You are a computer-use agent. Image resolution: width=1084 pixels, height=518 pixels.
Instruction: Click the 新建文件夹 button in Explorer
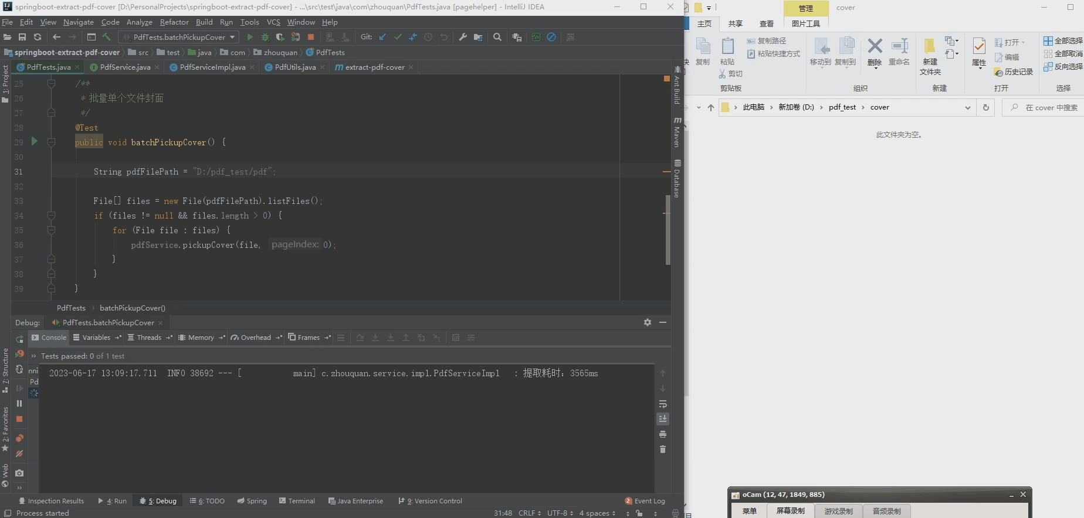[x=930, y=57]
